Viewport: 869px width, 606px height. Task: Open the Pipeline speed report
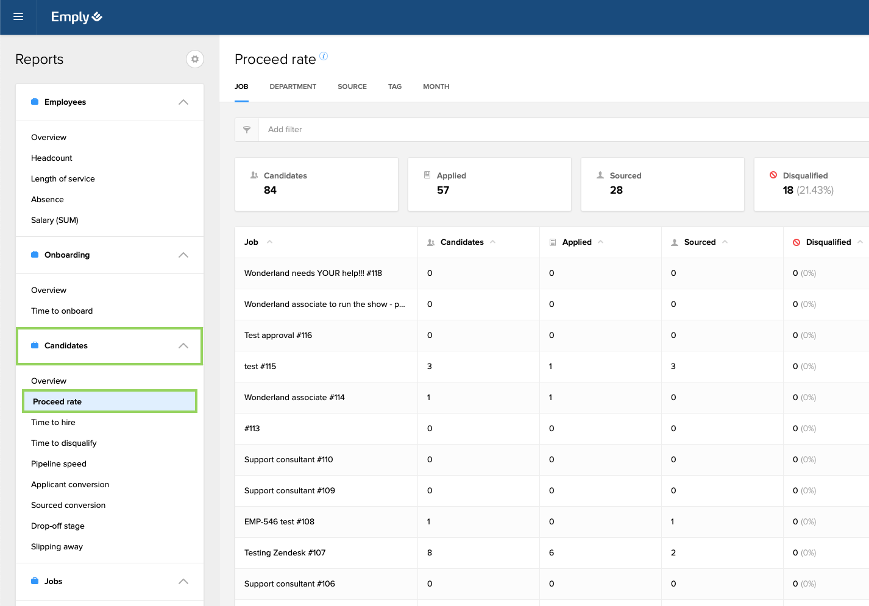[x=59, y=463]
